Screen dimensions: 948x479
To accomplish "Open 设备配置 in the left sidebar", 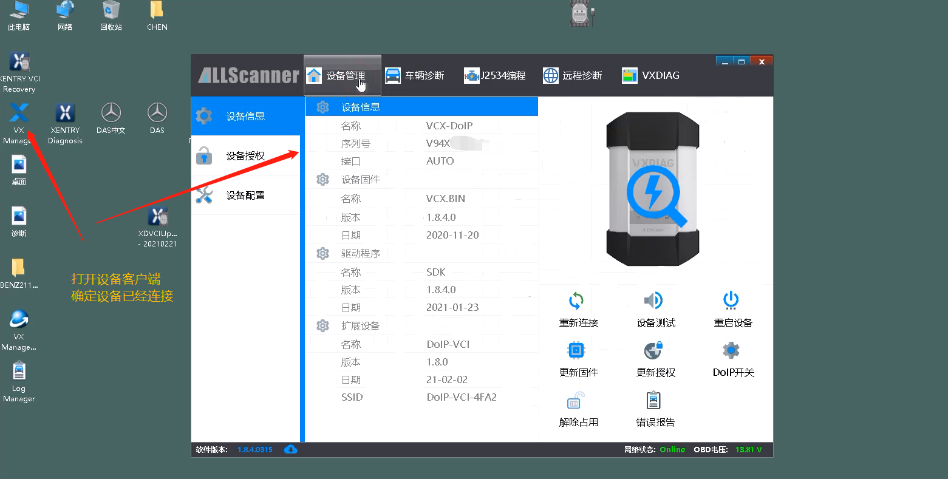I will pyautogui.click(x=246, y=195).
